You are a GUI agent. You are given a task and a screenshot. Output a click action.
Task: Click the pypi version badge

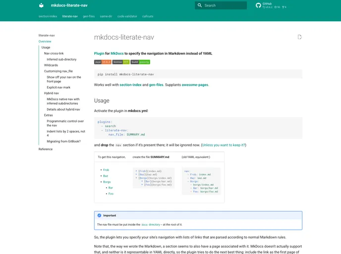[103, 62]
